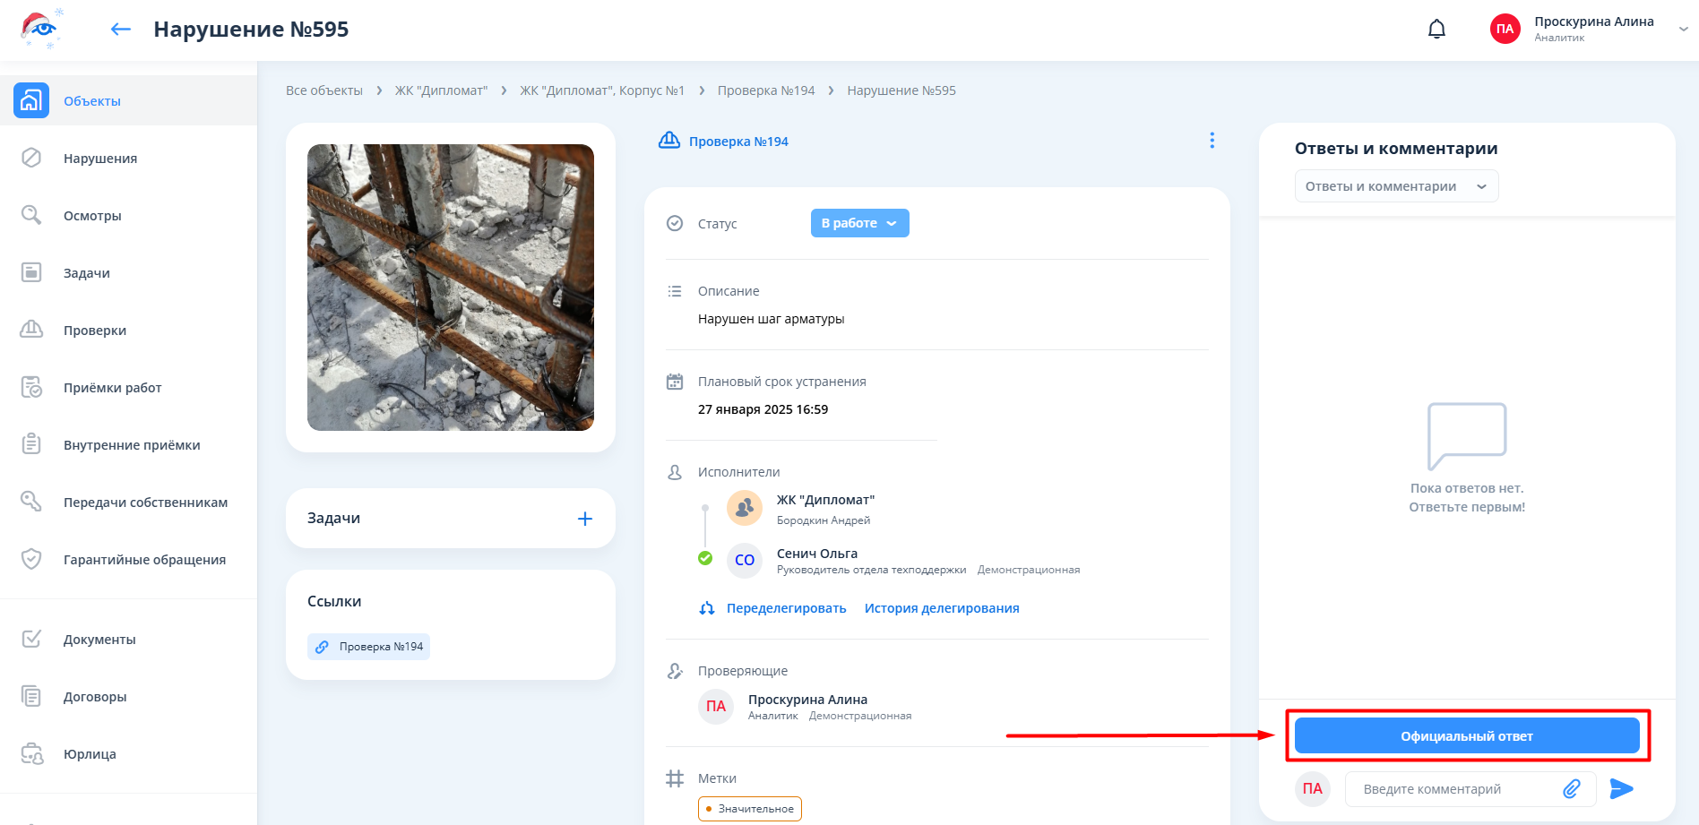
Task: Click the back arrow next to title
Action: coord(121,30)
